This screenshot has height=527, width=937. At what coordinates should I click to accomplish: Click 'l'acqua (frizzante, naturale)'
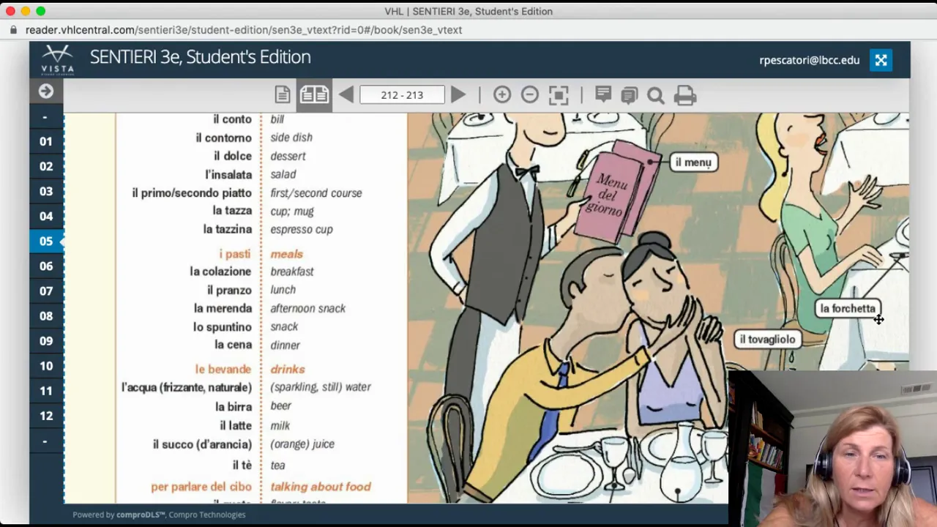(x=187, y=387)
